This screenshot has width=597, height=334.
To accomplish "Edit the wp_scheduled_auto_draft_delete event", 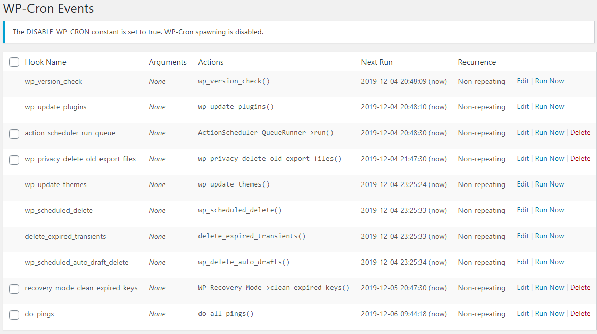I will tap(523, 262).
